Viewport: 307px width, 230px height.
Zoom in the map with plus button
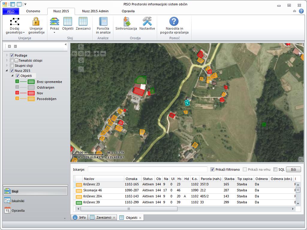click(x=97, y=54)
